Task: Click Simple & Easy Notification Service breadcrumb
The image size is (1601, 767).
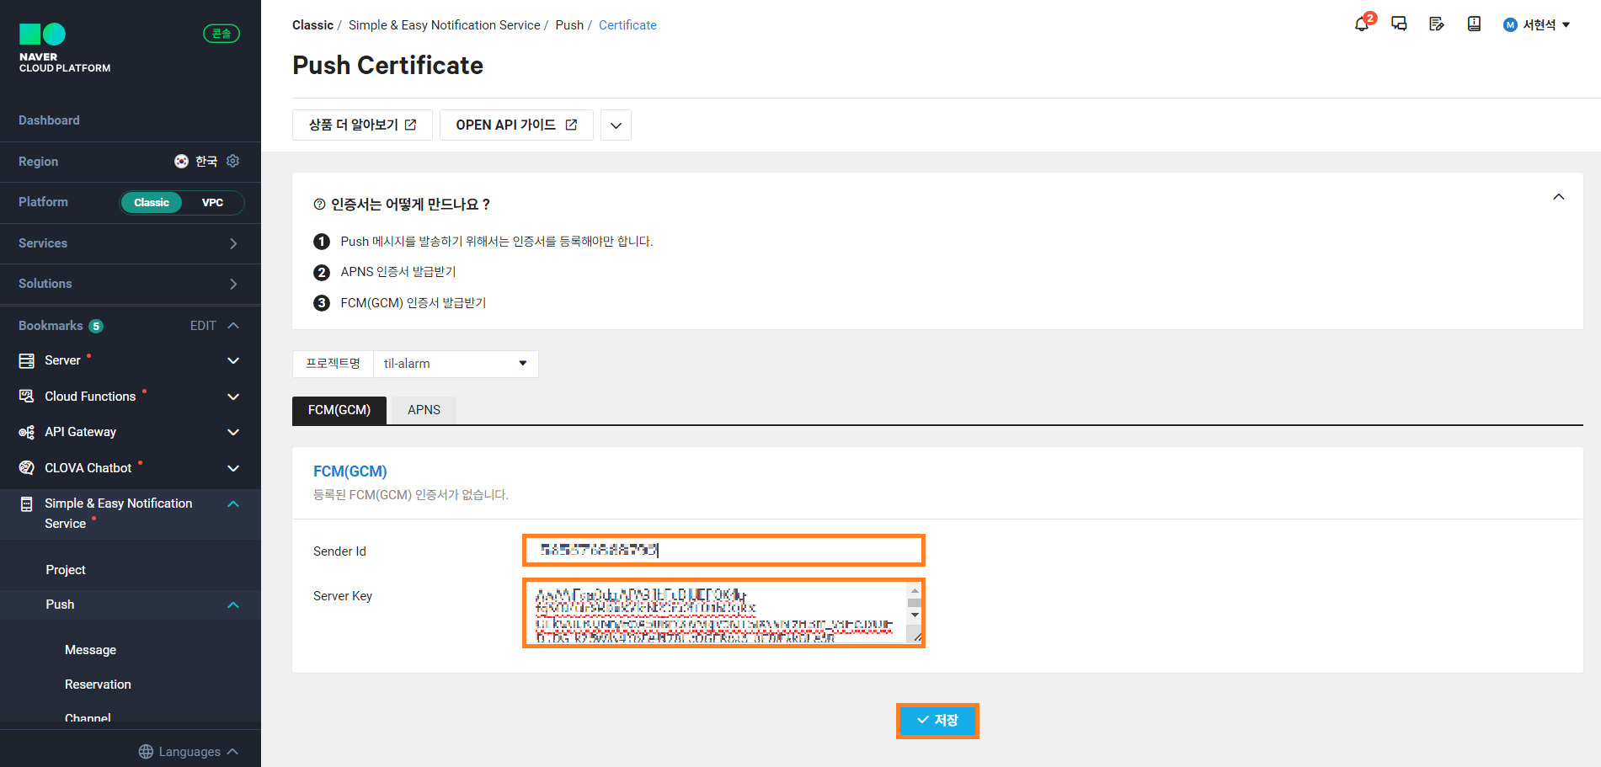Action: coord(444,25)
